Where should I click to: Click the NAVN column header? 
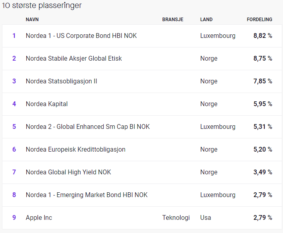(32, 20)
